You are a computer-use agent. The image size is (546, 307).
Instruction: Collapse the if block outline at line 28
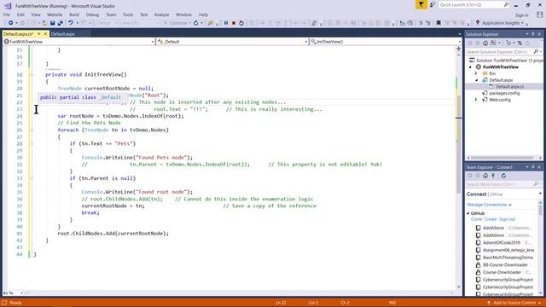pyautogui.click(x=32, y=143)
